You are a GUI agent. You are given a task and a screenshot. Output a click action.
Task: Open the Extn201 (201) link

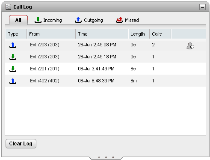pyautogui.click(x=44, y=69)
